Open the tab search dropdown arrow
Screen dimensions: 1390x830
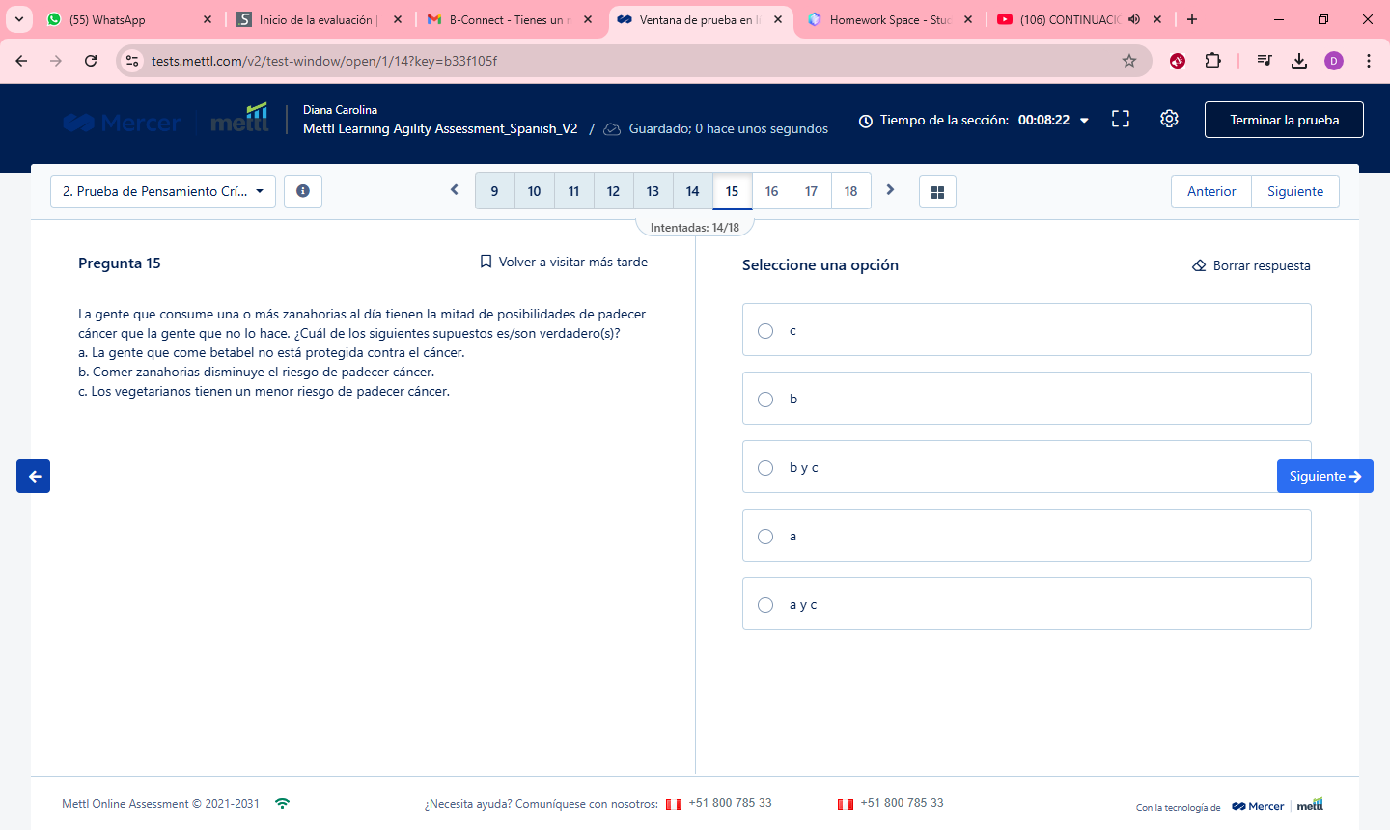[19, 19]
